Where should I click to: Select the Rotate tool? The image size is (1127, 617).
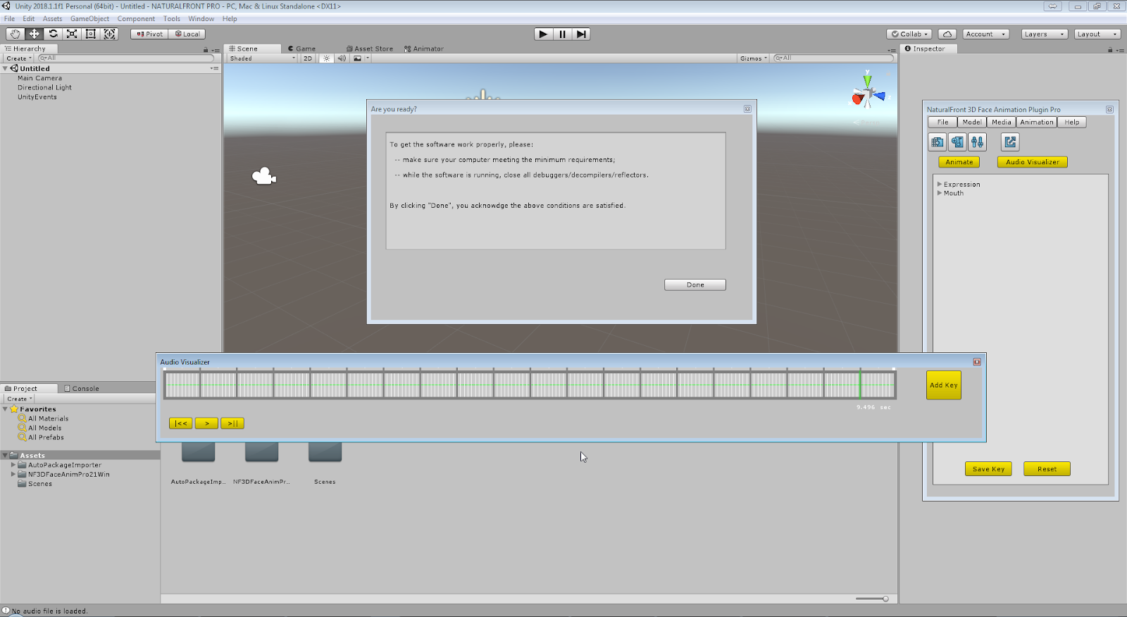tap(53, 34)
